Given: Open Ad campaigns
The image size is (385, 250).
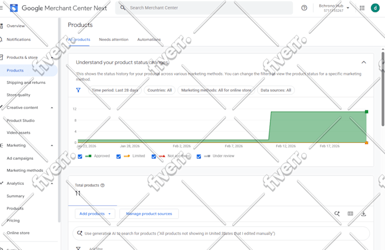Looking at the screenshot, I should tap(20, 158).
